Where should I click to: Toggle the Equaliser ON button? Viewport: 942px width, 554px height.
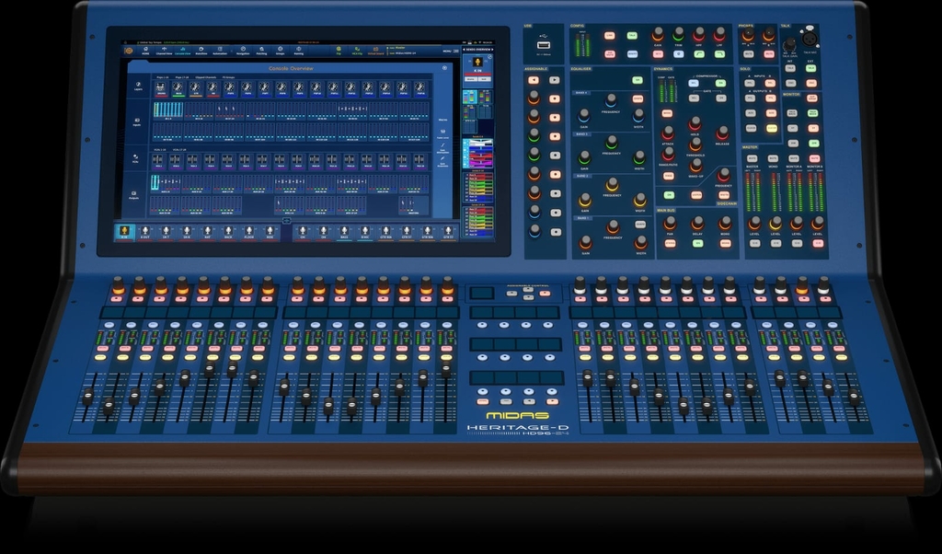pos(638,80)
